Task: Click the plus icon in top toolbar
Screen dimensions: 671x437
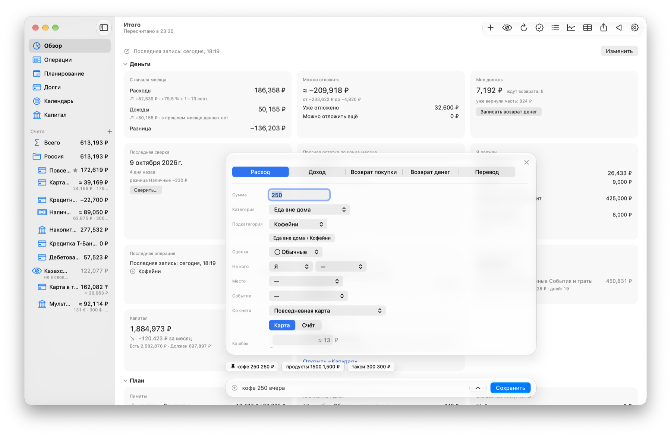Action: [x=491, y=28]
